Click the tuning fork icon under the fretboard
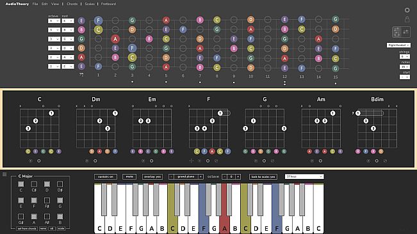The height and width of the screenshot is (234, 417). [x=81, y=75]
